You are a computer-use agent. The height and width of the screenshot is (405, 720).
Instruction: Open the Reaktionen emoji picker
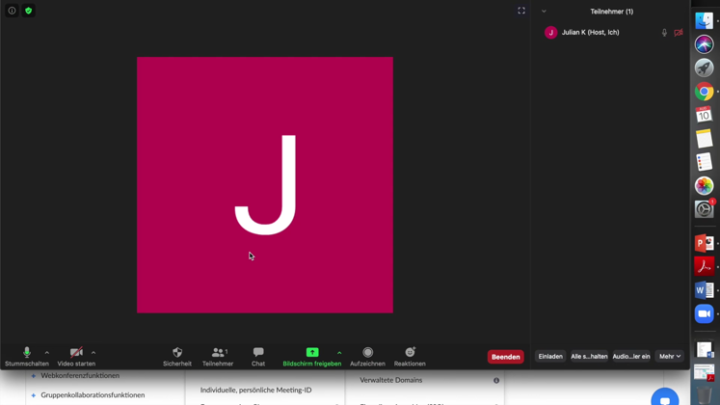click(x=410, y=353)
